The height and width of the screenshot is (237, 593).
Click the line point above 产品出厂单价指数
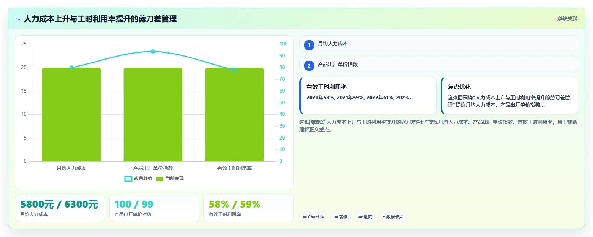click(153, 51)
